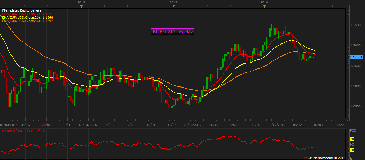The width and height of the screenshot is (365, 160).
Task: Click the RSI 30 oversold level tag
Action: [x=352, y=150]
